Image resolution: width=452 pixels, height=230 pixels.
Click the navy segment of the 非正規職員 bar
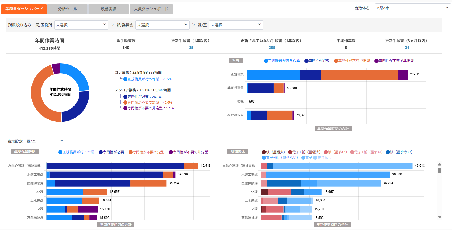261,88
